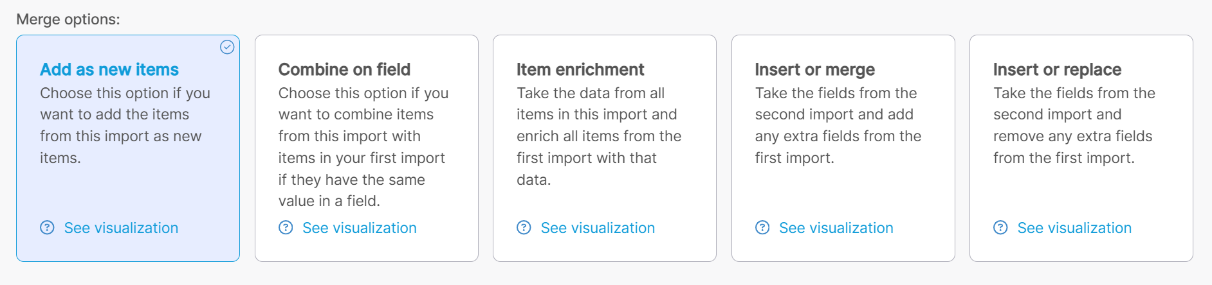The image size is (1212, 285).
Task: Click help icon under Insert or merge
Action: (x=762, y=228)
